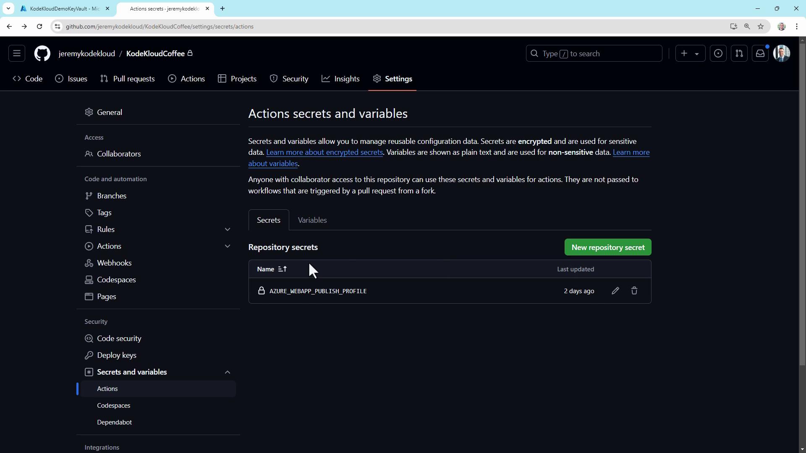This screenshot has width=806, height=453.
Task: Click the Type / to search field
Action: (x=594, y=54)
